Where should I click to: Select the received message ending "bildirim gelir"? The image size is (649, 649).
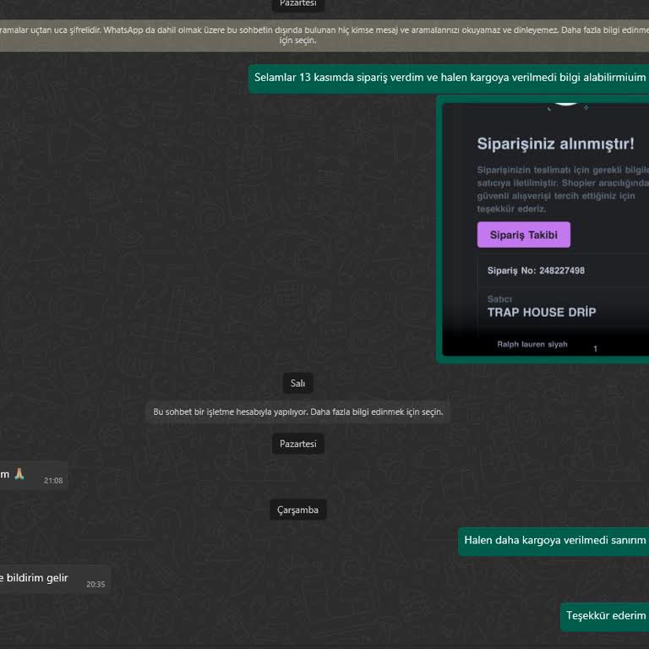point(55,579)
